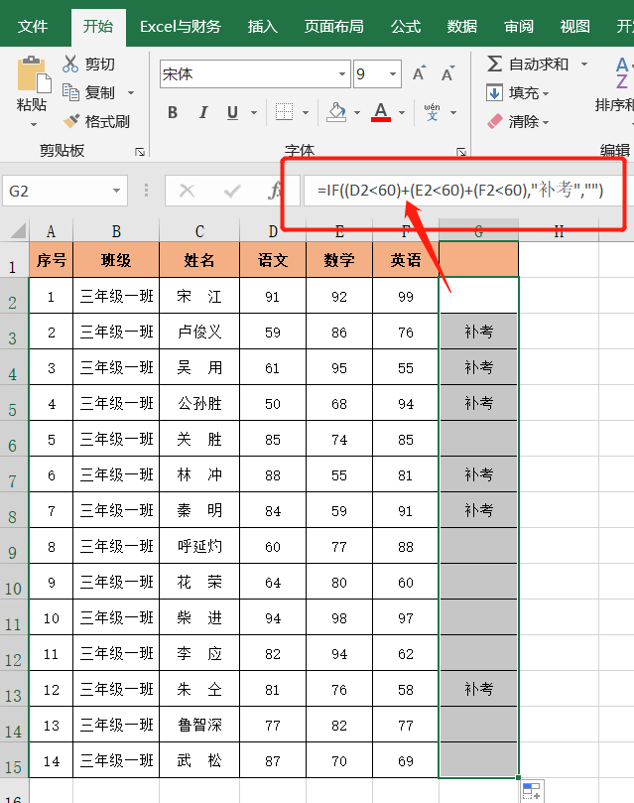The height and width of the screenshot is (803, 634).
Task: Expand the fill color palette arrow
Action: (x=356, y=113)
